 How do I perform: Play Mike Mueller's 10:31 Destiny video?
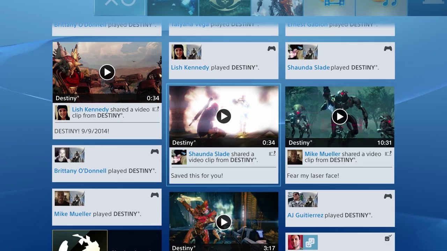tap(339, 116)
